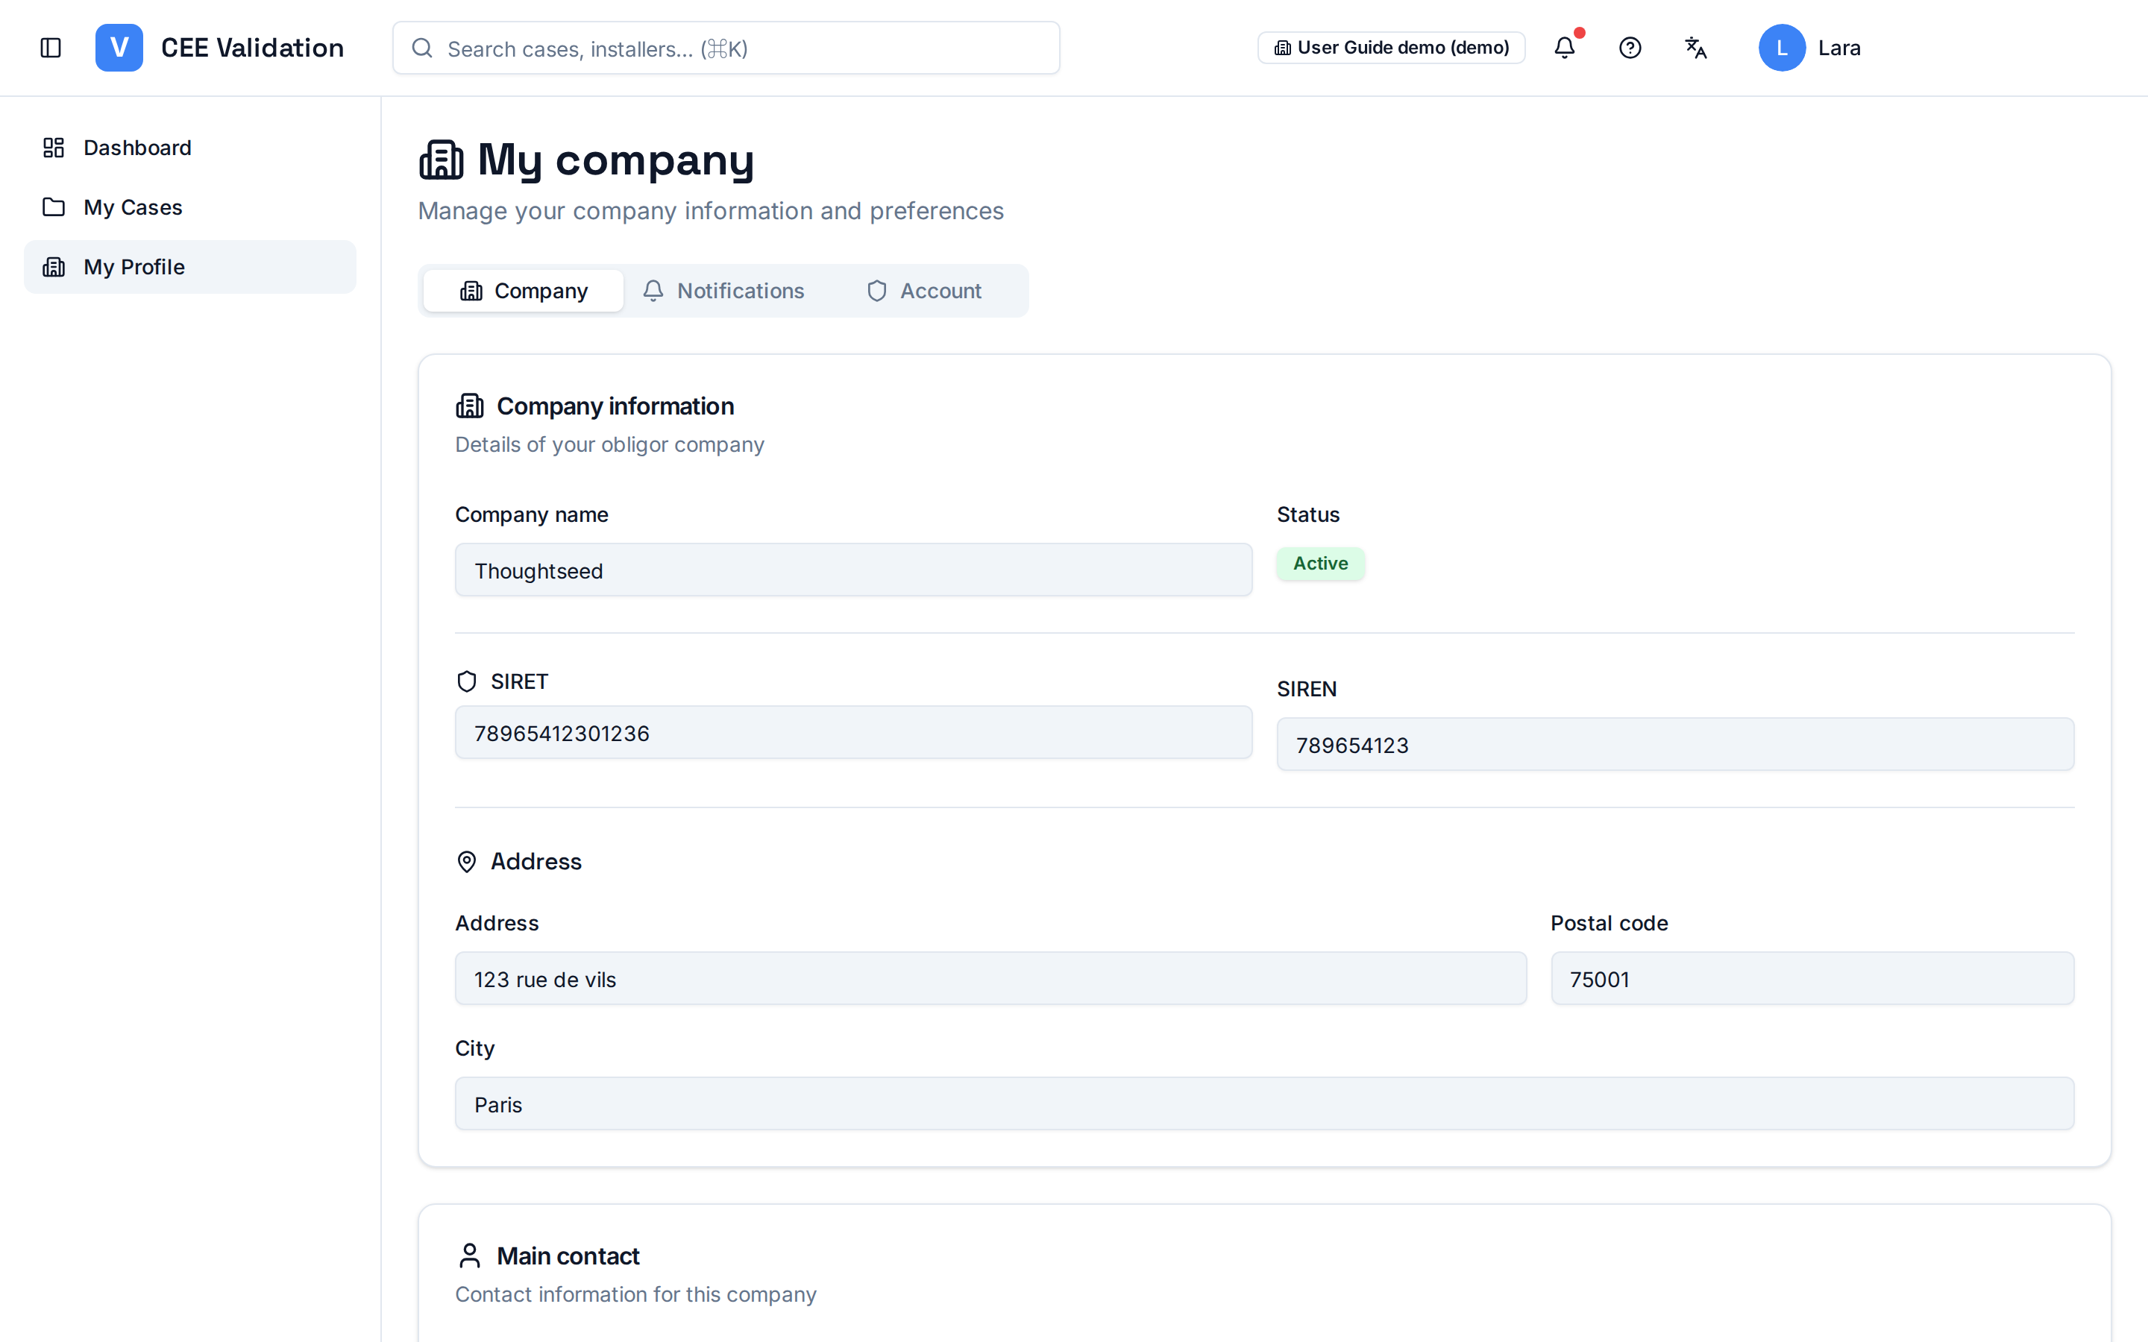Click the shield icon next to SIRET
Image resolution: width=2148 pixels, height=1342 pixels.
tap(467, 681)
